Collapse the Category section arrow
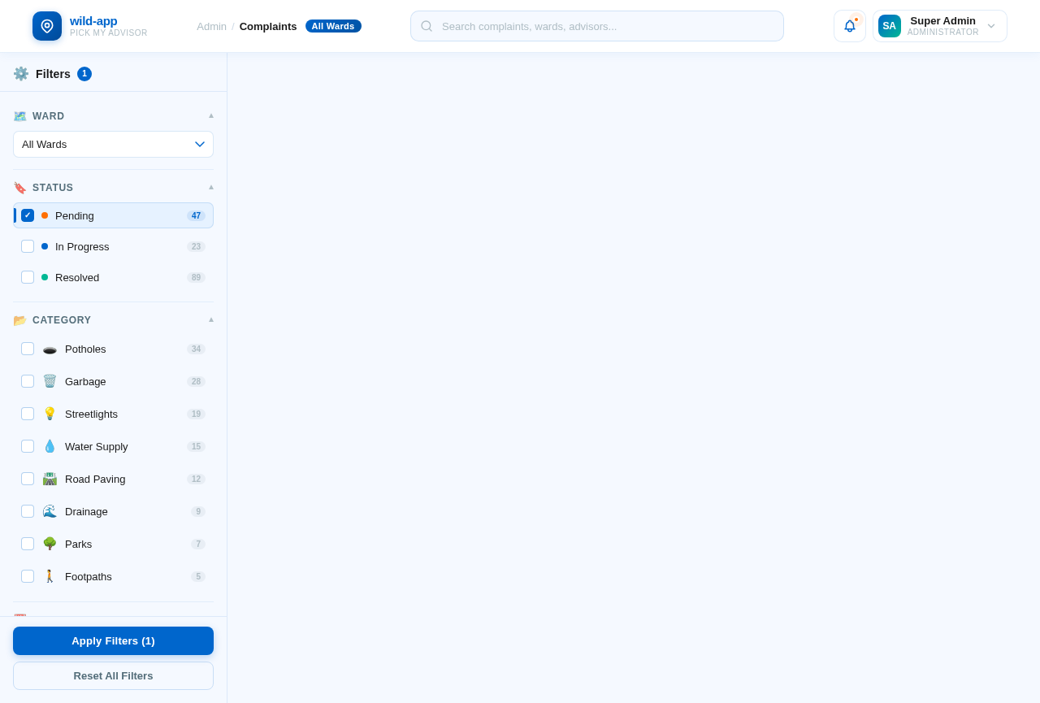The height and width of the screenshot is (703, 1040). [x=211, y=319]
